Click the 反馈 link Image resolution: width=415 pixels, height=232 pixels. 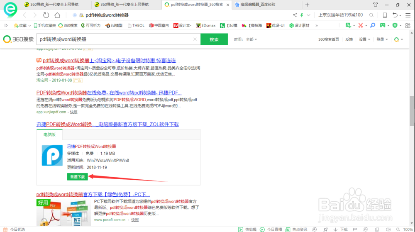(x=349, y=39)
